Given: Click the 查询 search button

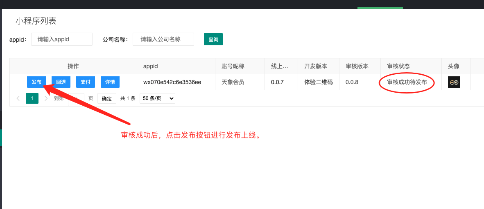Looking at the screenshot, I should pos(213,40).
